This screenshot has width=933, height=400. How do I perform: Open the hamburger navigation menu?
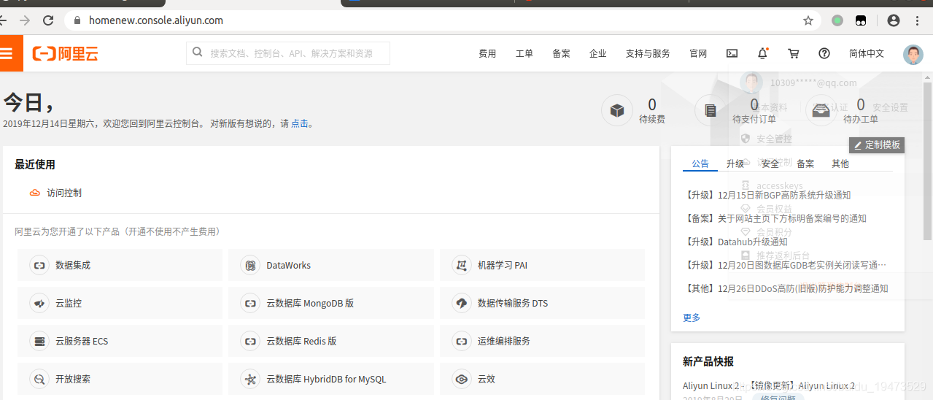[7, 53]
